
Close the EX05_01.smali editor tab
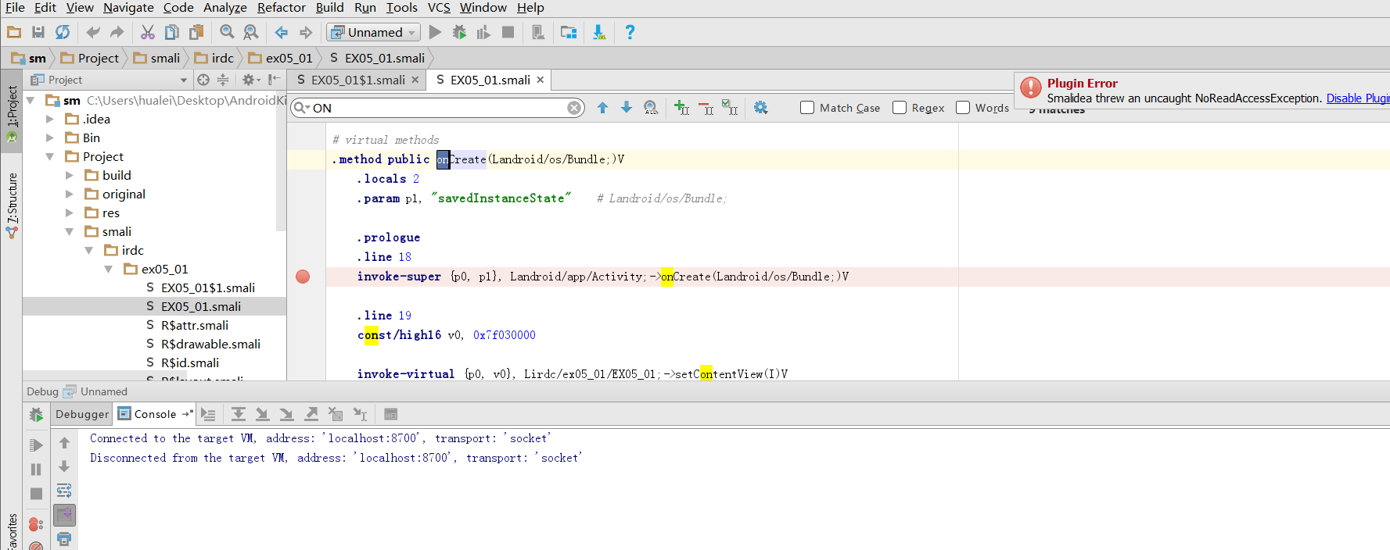pyautogui.click(x=540, y=80)
